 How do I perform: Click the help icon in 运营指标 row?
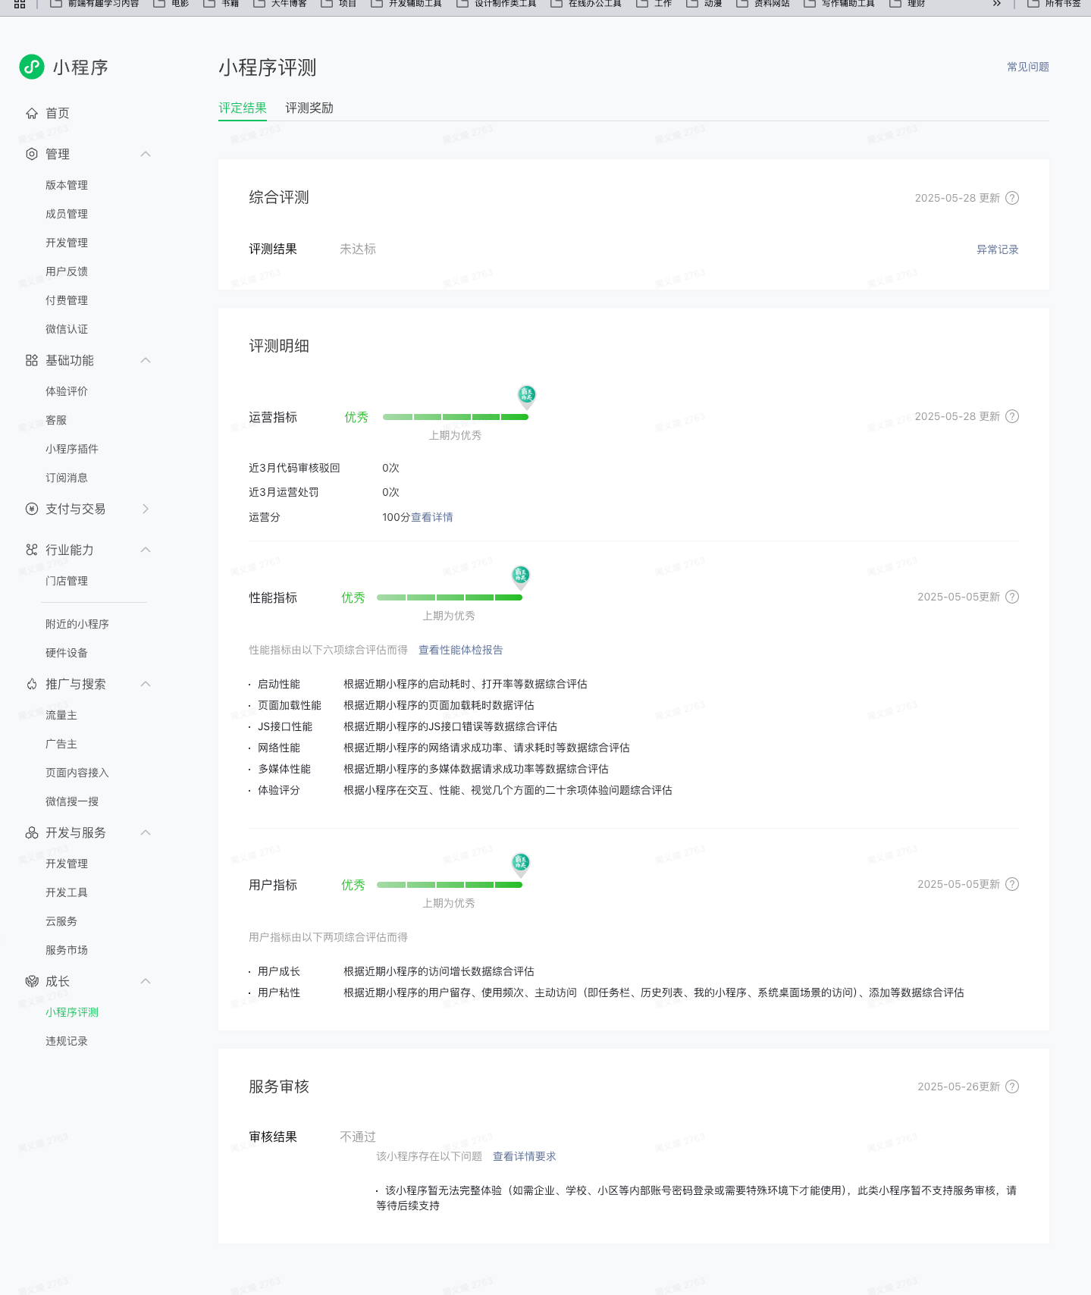tap(1012, 416)
